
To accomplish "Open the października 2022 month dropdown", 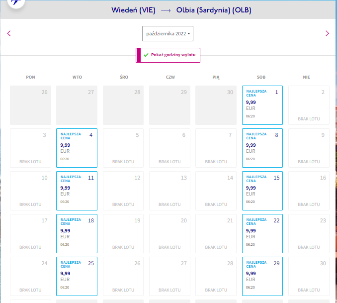I will (168, 33).
